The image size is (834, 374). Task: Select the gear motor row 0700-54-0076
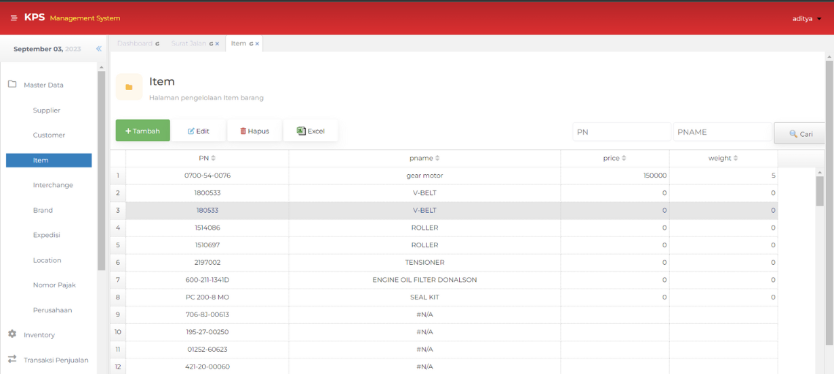[207, 175]
